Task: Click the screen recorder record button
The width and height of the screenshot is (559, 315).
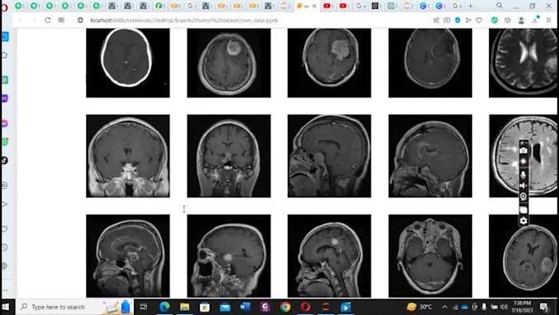Action: pyautogui.click(x=524, y=161)
